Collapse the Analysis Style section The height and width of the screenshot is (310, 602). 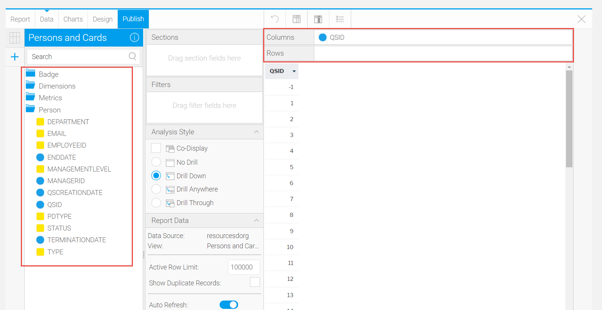[x=256, y=132]
